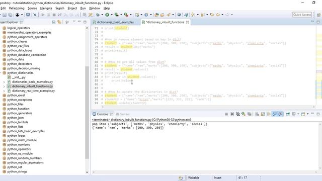This screenshot has width=322, height=181.
Task: Open the Debug button dropdown arrow
Action: point(102,15)
